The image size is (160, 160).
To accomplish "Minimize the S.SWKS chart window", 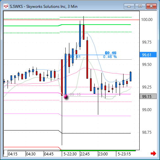I will (x=129, y=6).
